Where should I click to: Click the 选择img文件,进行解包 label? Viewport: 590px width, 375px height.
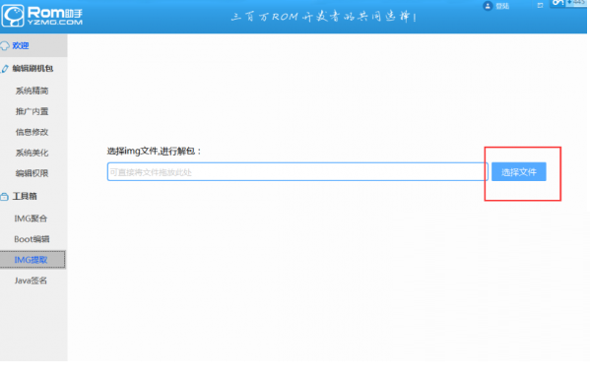pos(155,152)
